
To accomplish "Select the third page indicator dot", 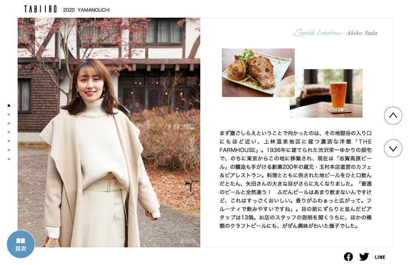I will pos(9,123).
